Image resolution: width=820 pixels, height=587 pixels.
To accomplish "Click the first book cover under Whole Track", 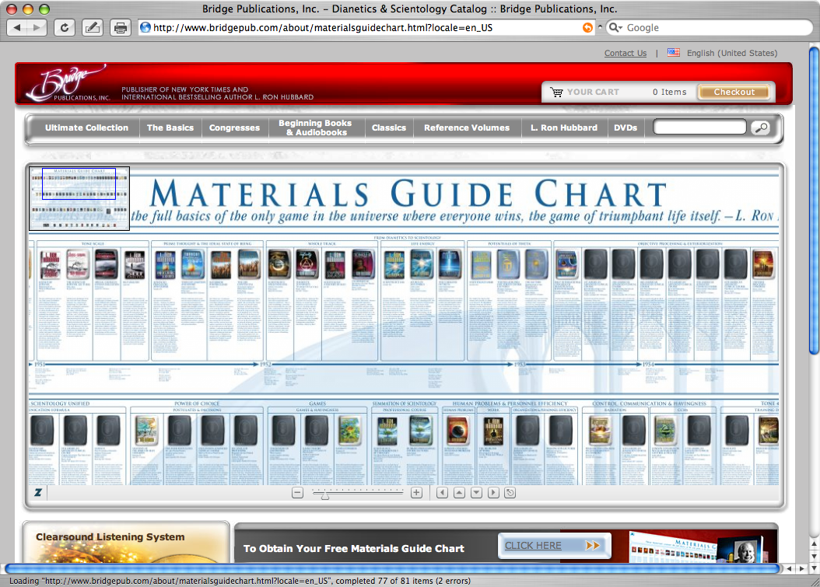I will pyautogui.click(x=279, y=264).
